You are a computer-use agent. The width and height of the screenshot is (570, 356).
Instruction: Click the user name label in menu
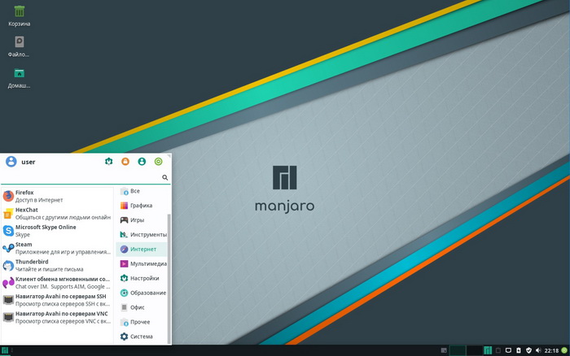28,162
